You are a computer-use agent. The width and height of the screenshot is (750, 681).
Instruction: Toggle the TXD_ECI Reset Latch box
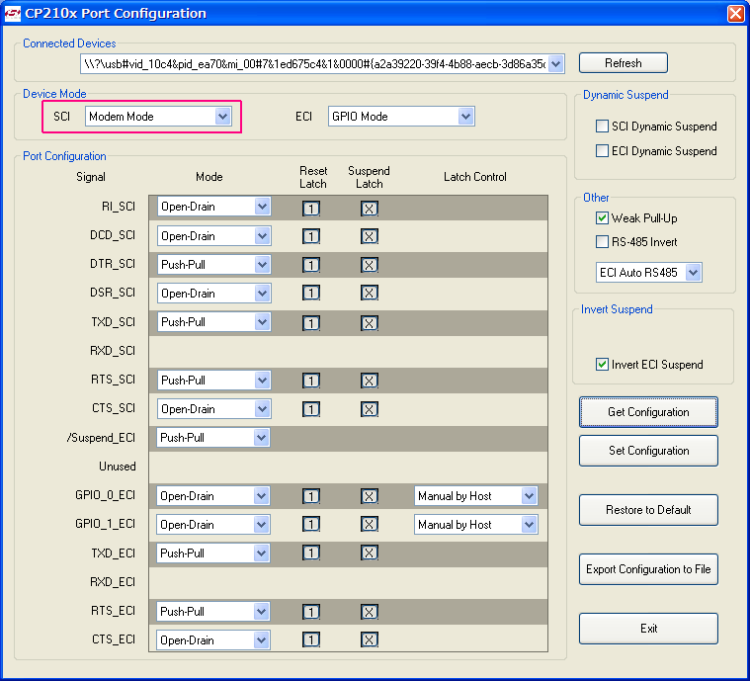tap(311, 553)
